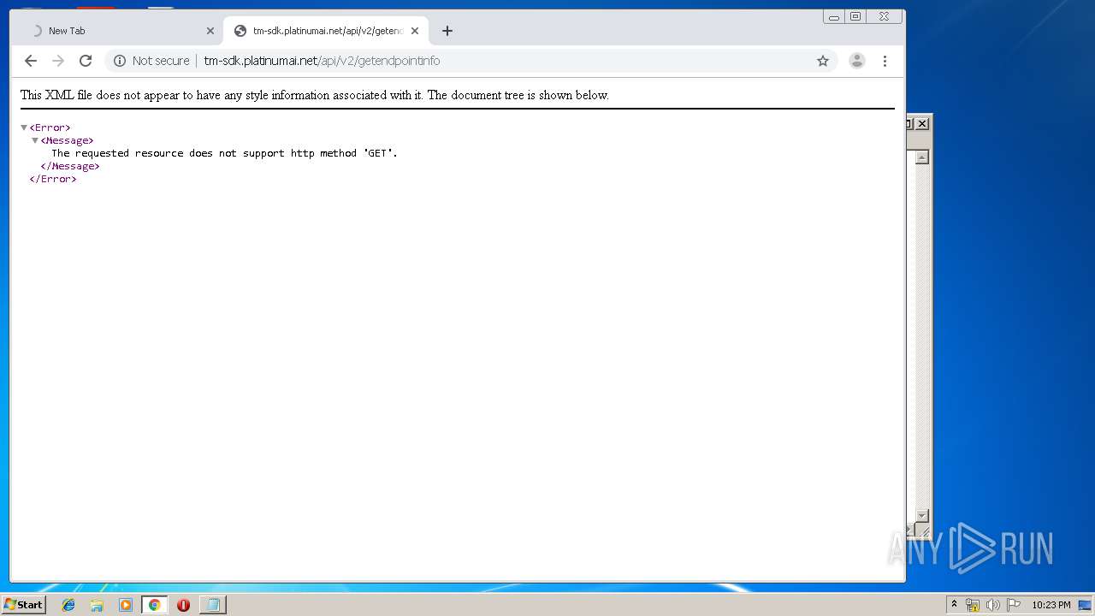Collapse the Message XML node
This screenshot has height=616, width=1095.
click(x=35, y=140)
